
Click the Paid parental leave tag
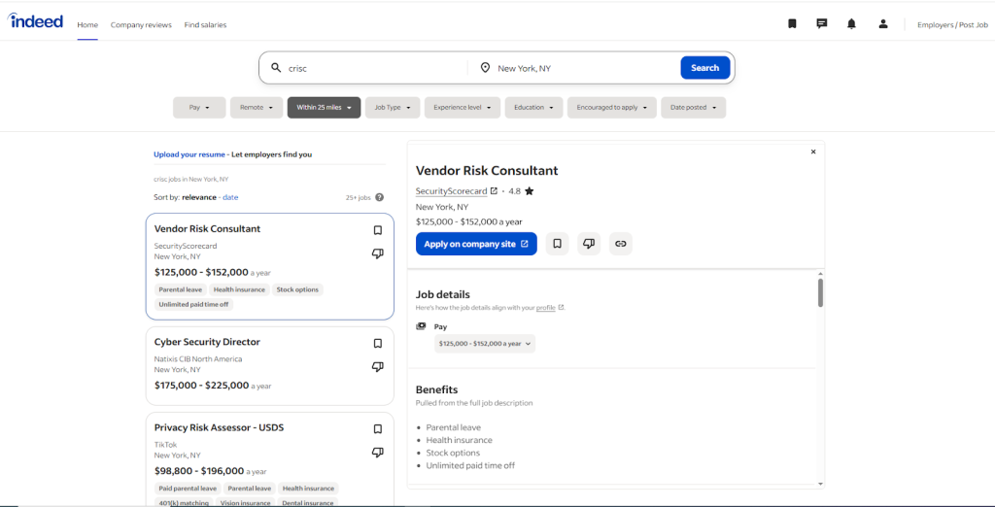click(188, 489)
